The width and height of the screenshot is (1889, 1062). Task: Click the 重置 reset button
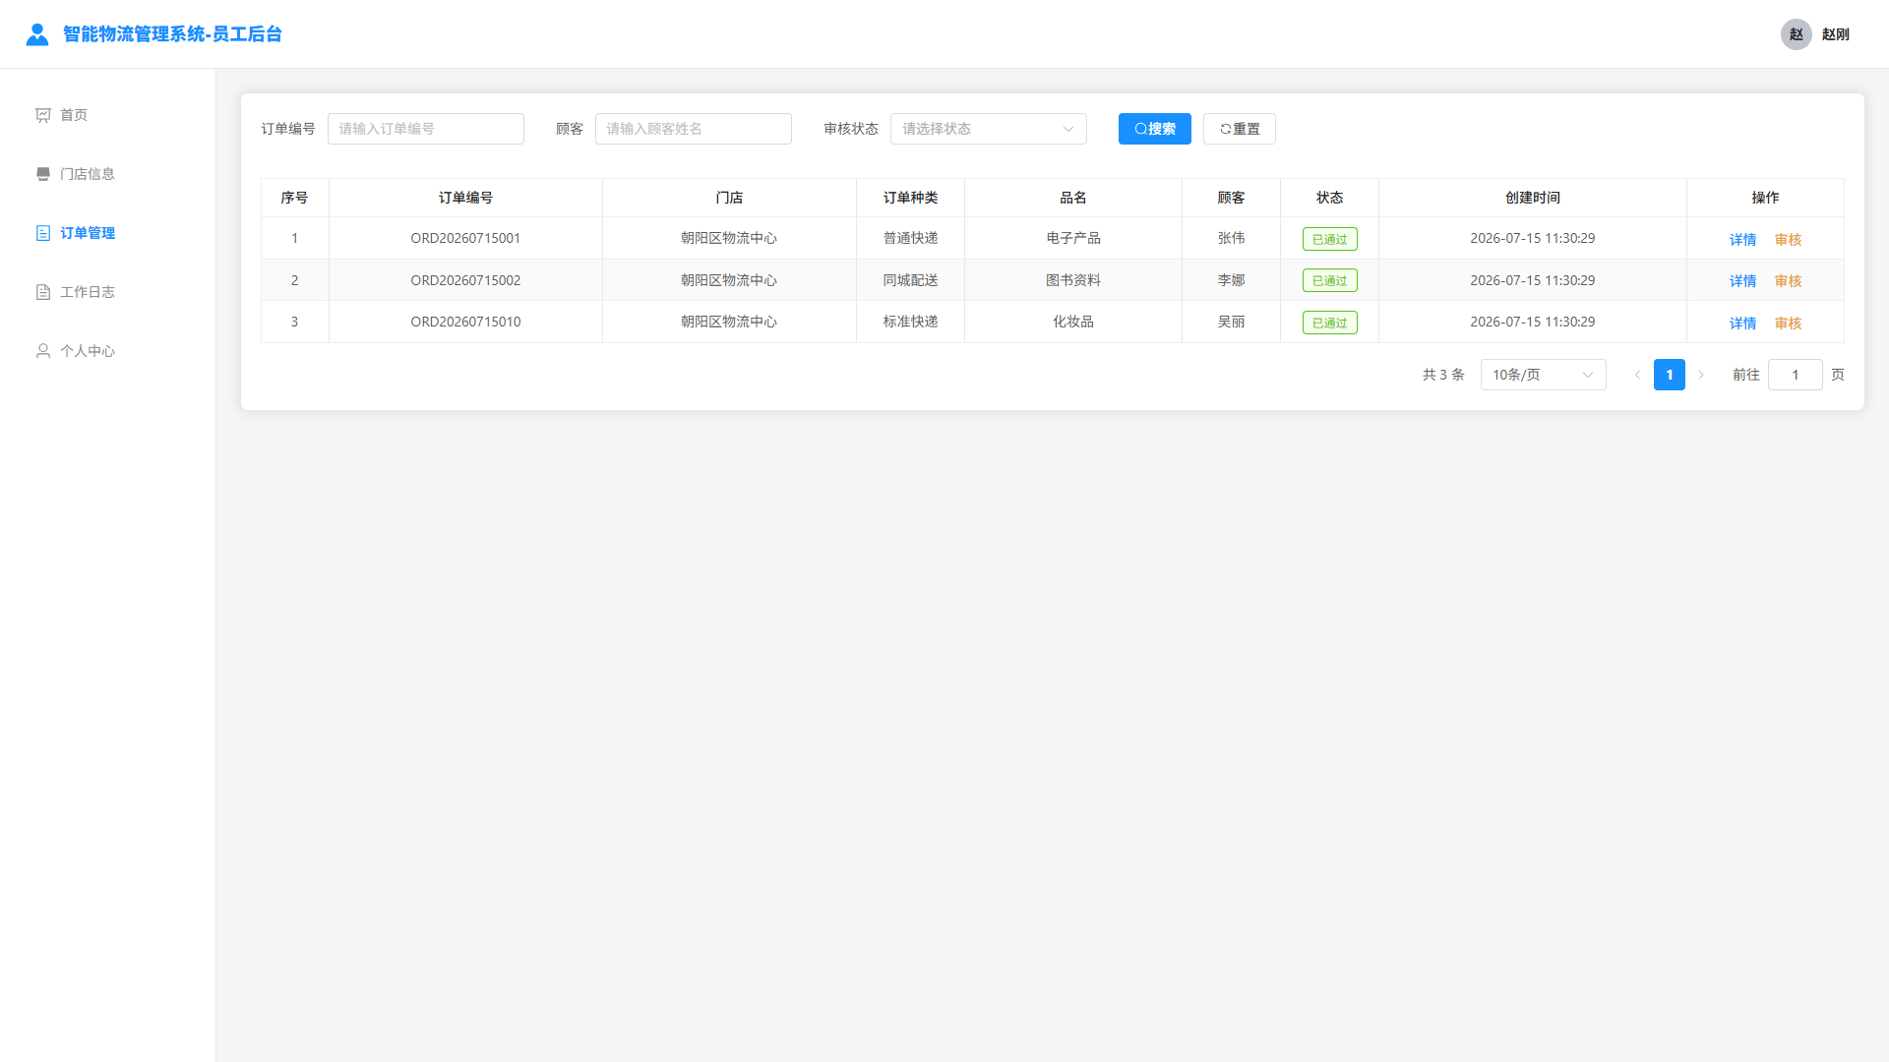1239,129
